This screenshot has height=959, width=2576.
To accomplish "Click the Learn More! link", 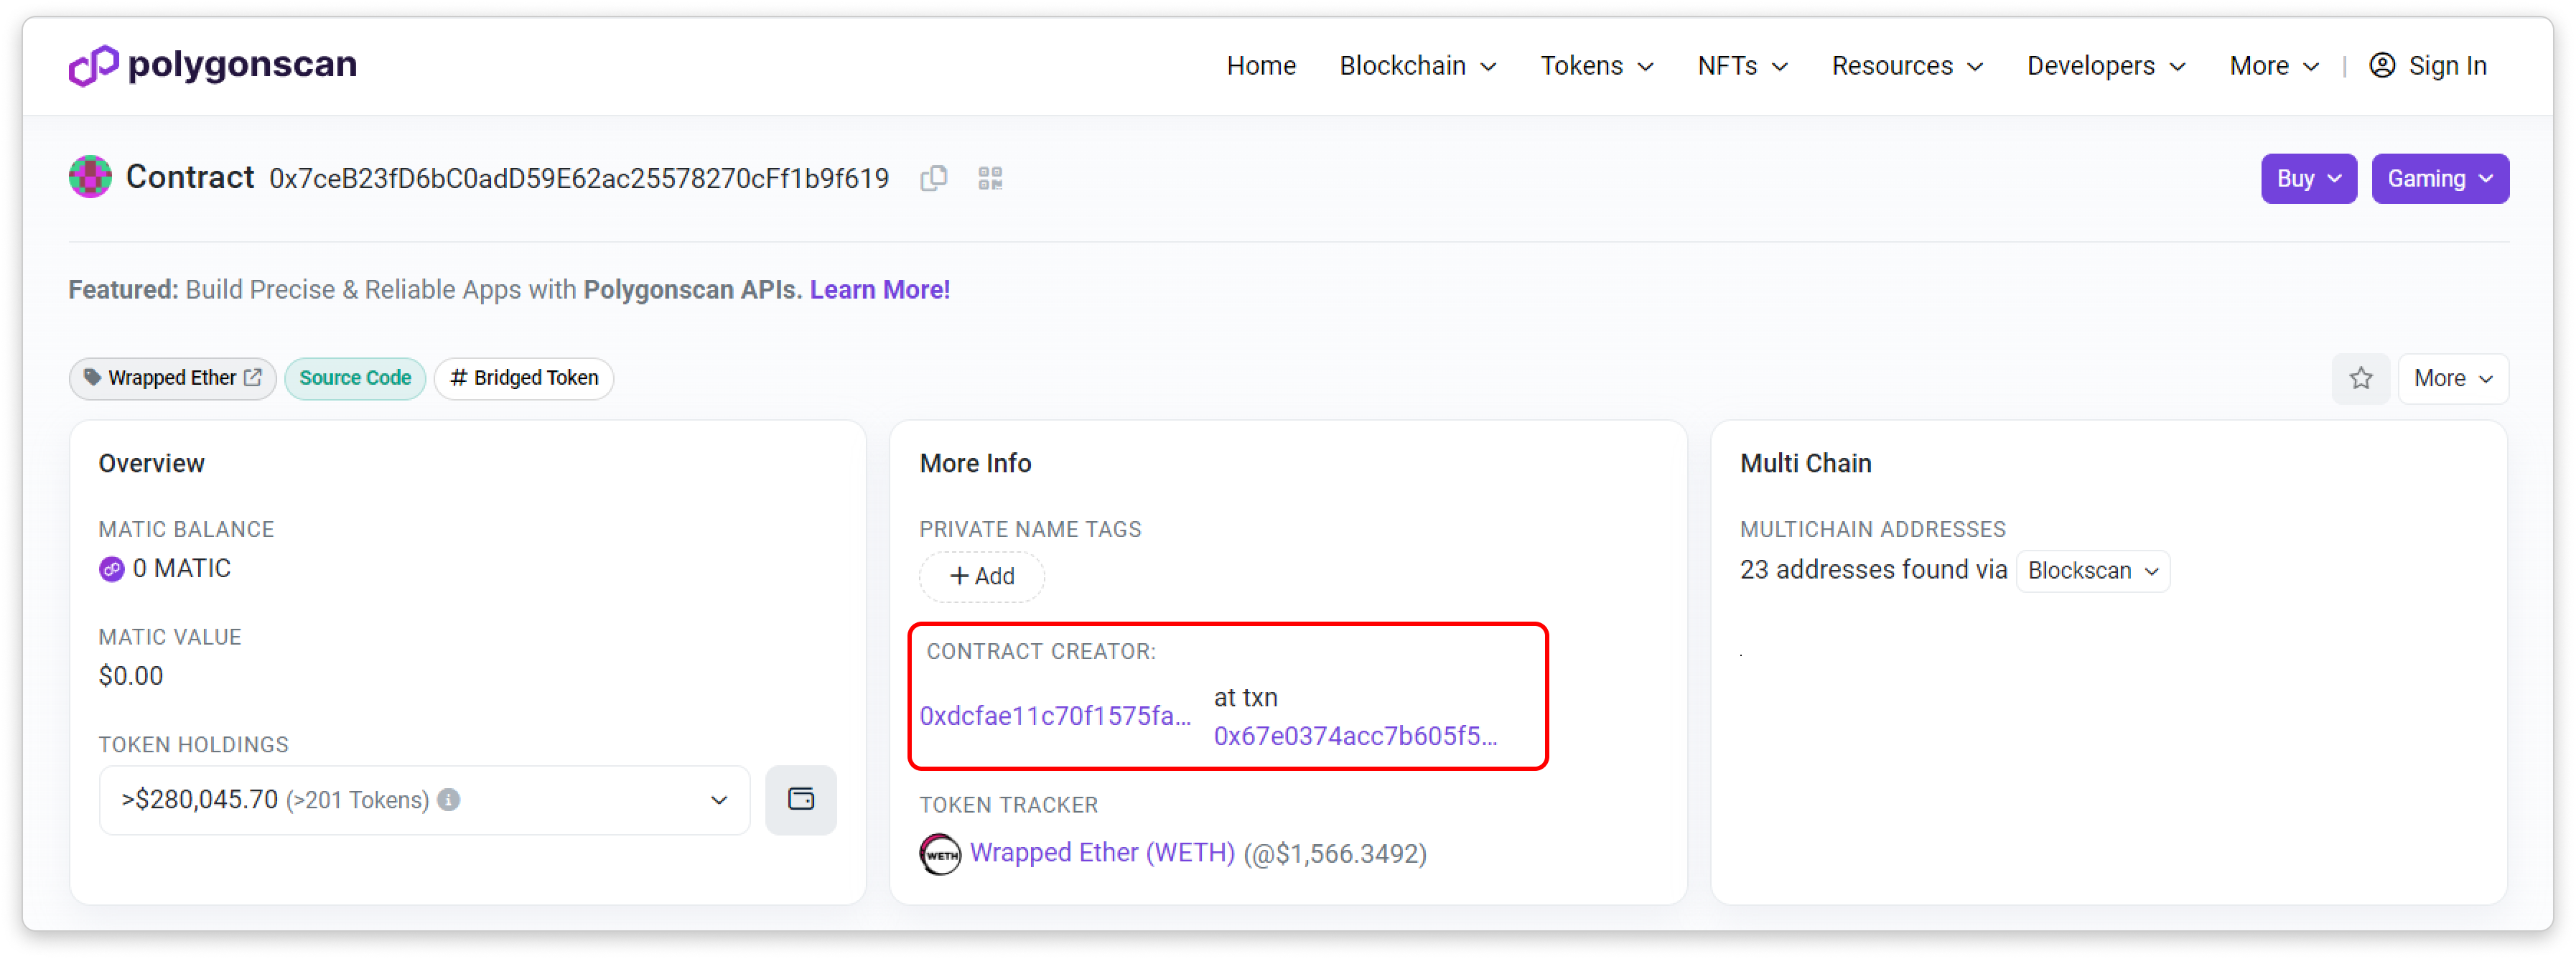I will [879, 289].
